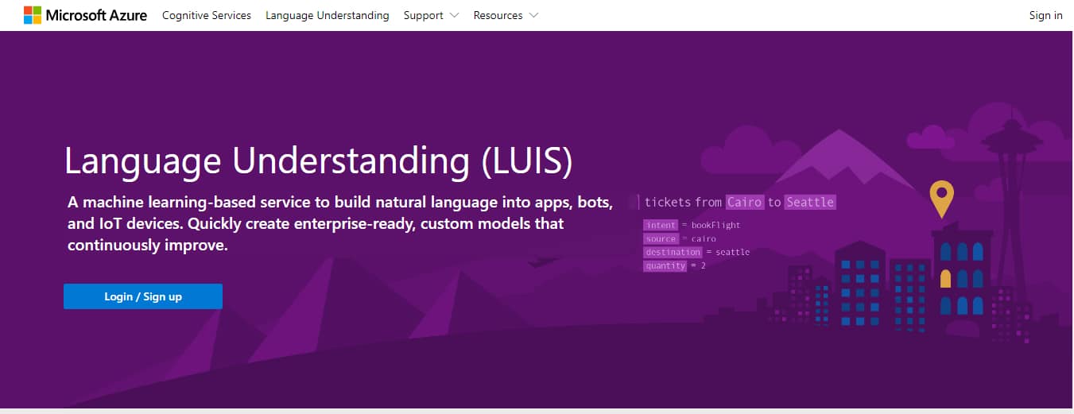Click the quantity label in the example

pos(665,265)
